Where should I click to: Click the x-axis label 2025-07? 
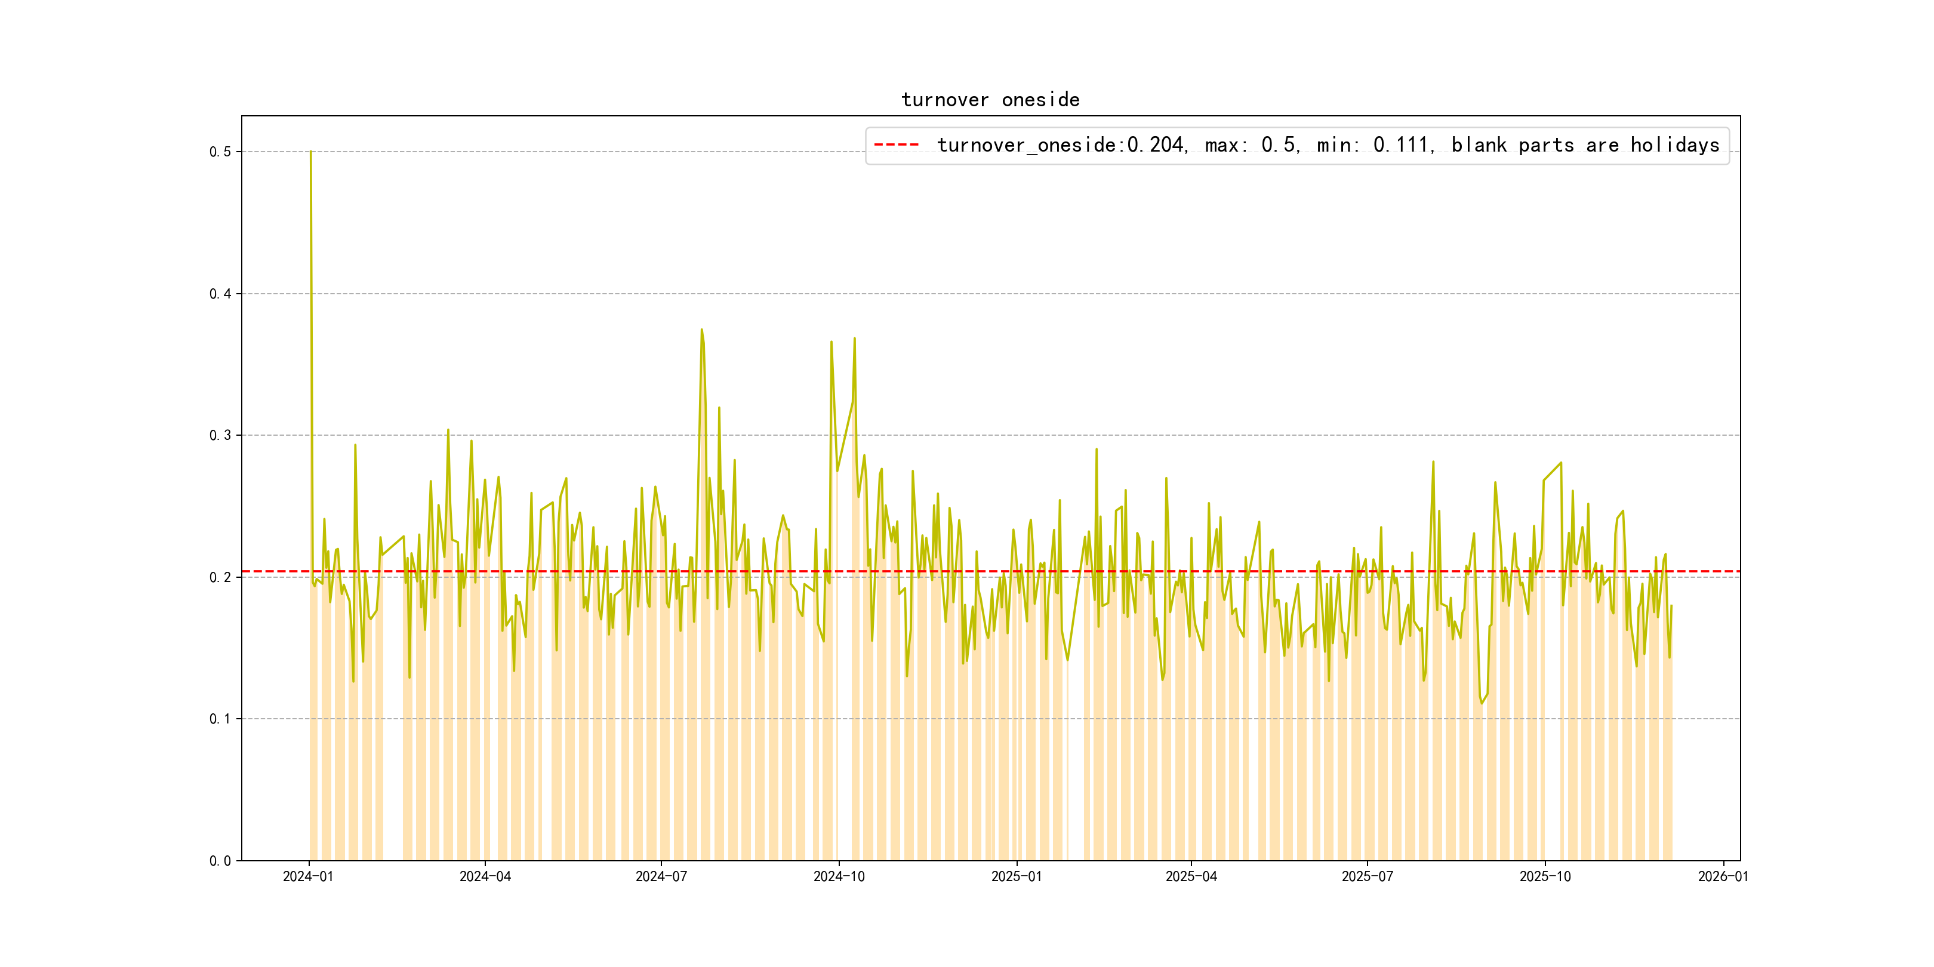tap(1367, 876)
